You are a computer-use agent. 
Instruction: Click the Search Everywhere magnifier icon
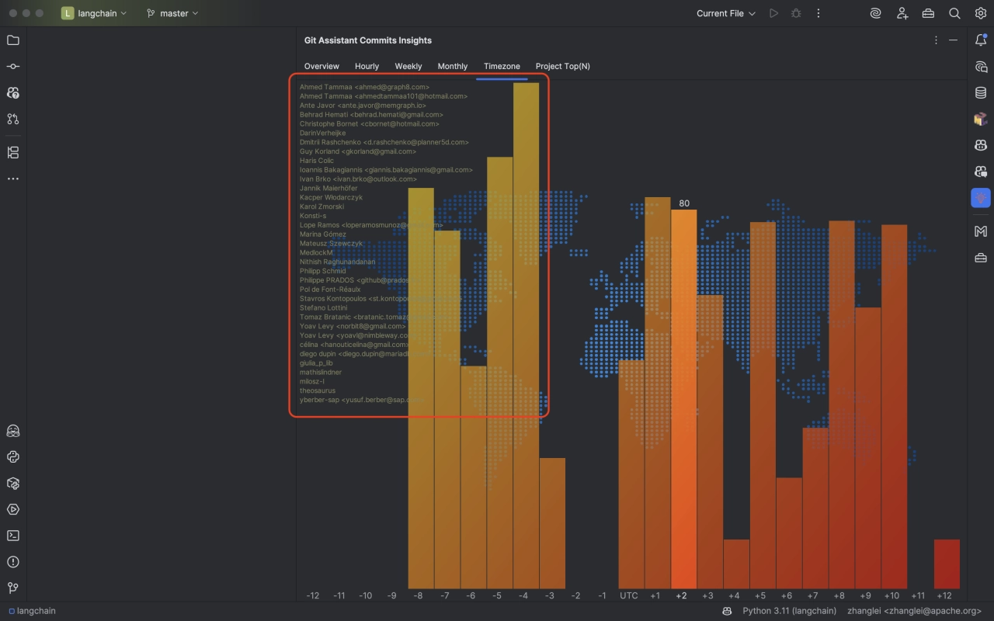click(954, 13)
